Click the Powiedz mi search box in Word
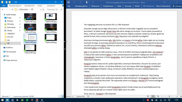The height and width of the screenshot is (102, 182). pos(149,6)
